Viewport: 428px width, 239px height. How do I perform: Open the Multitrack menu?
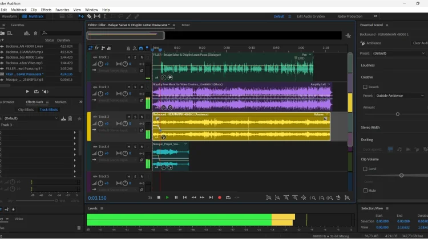pyautogui.click(x=19, y=10)
